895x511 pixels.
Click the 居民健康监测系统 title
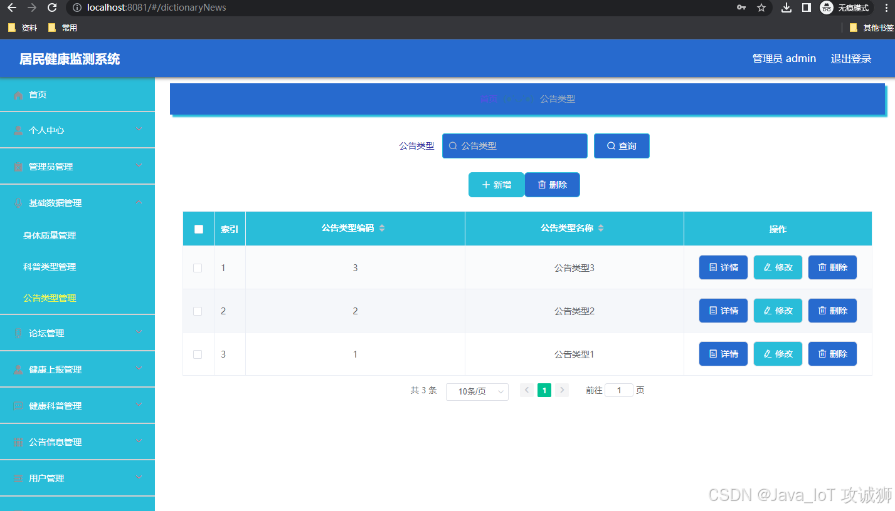coord(70,59)
